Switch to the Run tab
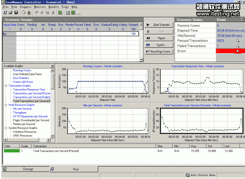The width and height of the screenshot is (245, 179). [74, 169]
